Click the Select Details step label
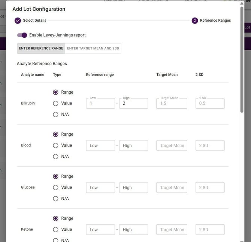This screenshot has height=242, width=251. tap(34, 21)
